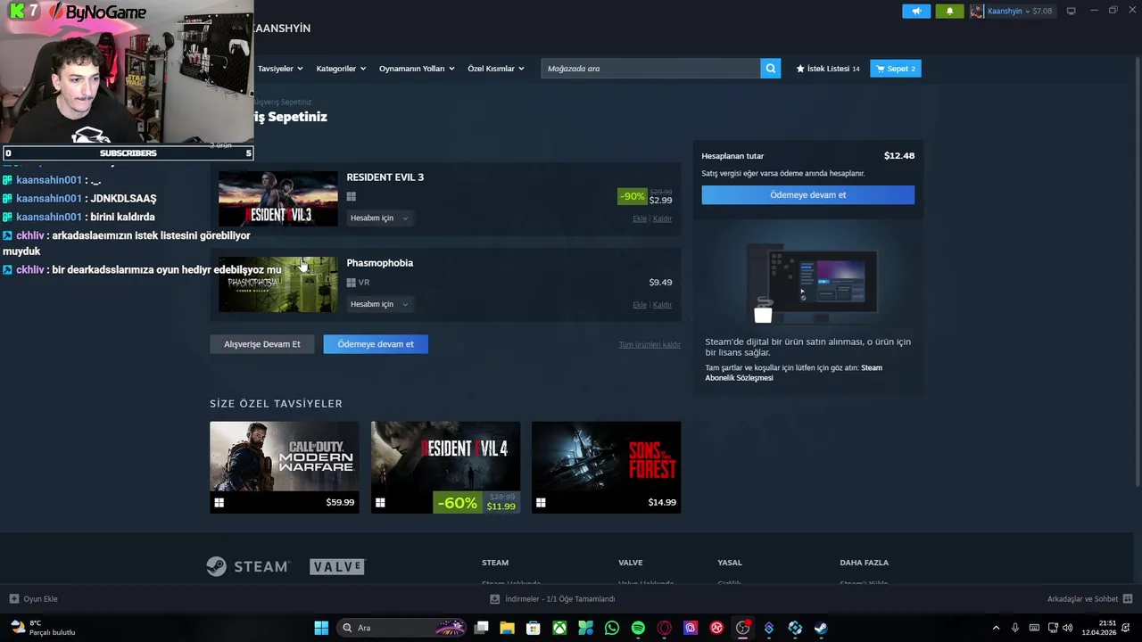Open volume control in system tray
1142x642 pixels.
click(1068, 628)
